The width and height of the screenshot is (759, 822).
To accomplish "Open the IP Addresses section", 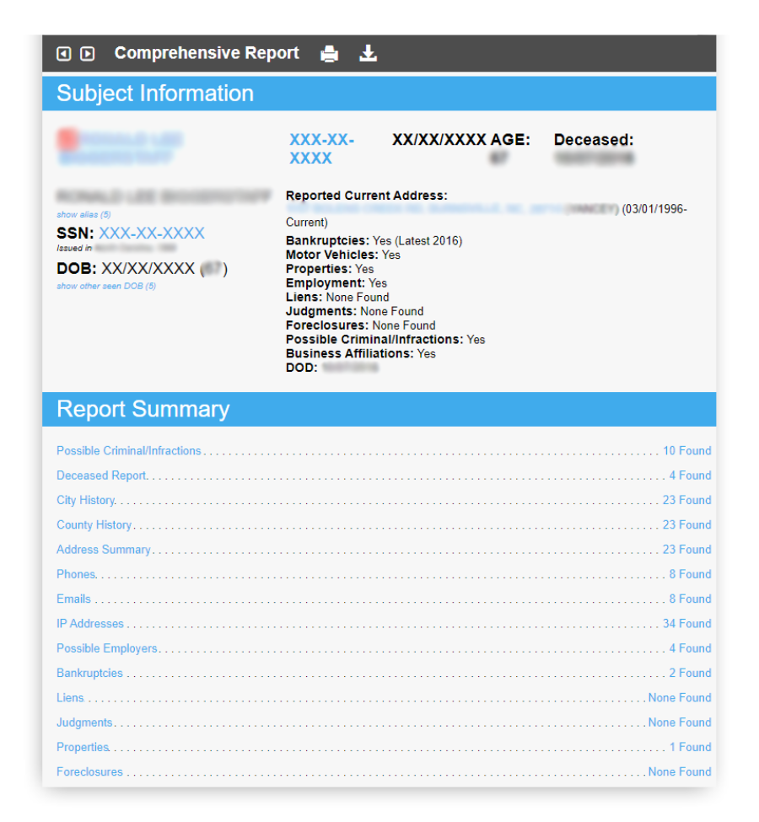I will (89, 623).
